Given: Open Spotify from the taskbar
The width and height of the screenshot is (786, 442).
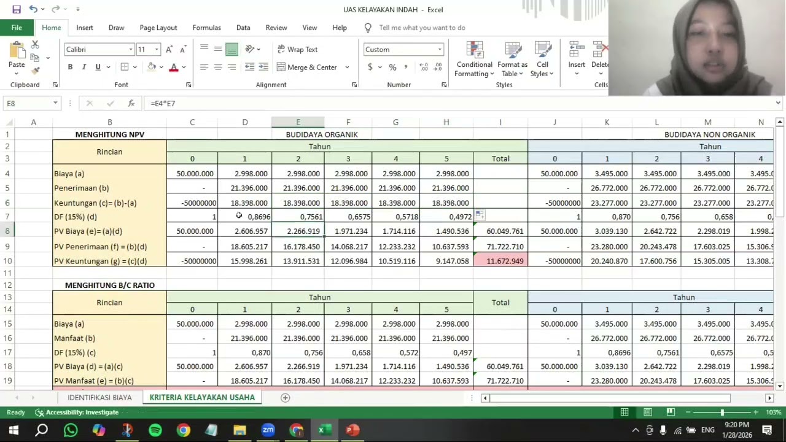Looking at the screenshot, I should pos(155,430).
